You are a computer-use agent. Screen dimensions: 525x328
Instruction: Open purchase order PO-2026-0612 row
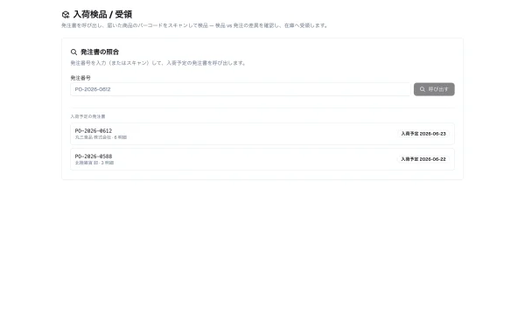(x=262, y=134)
